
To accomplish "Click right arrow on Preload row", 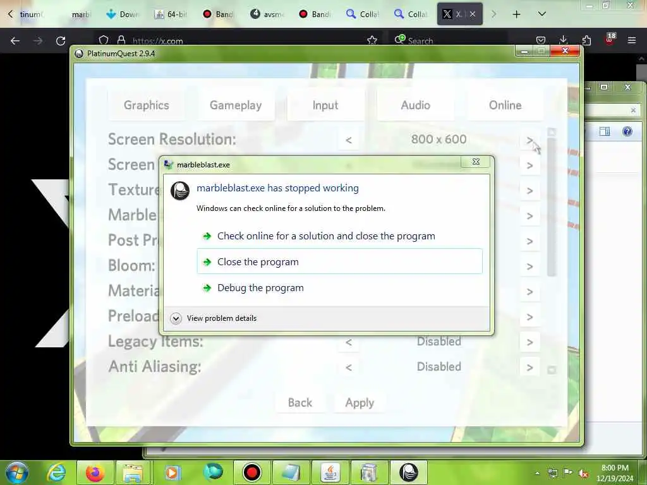I will point(530,317).
